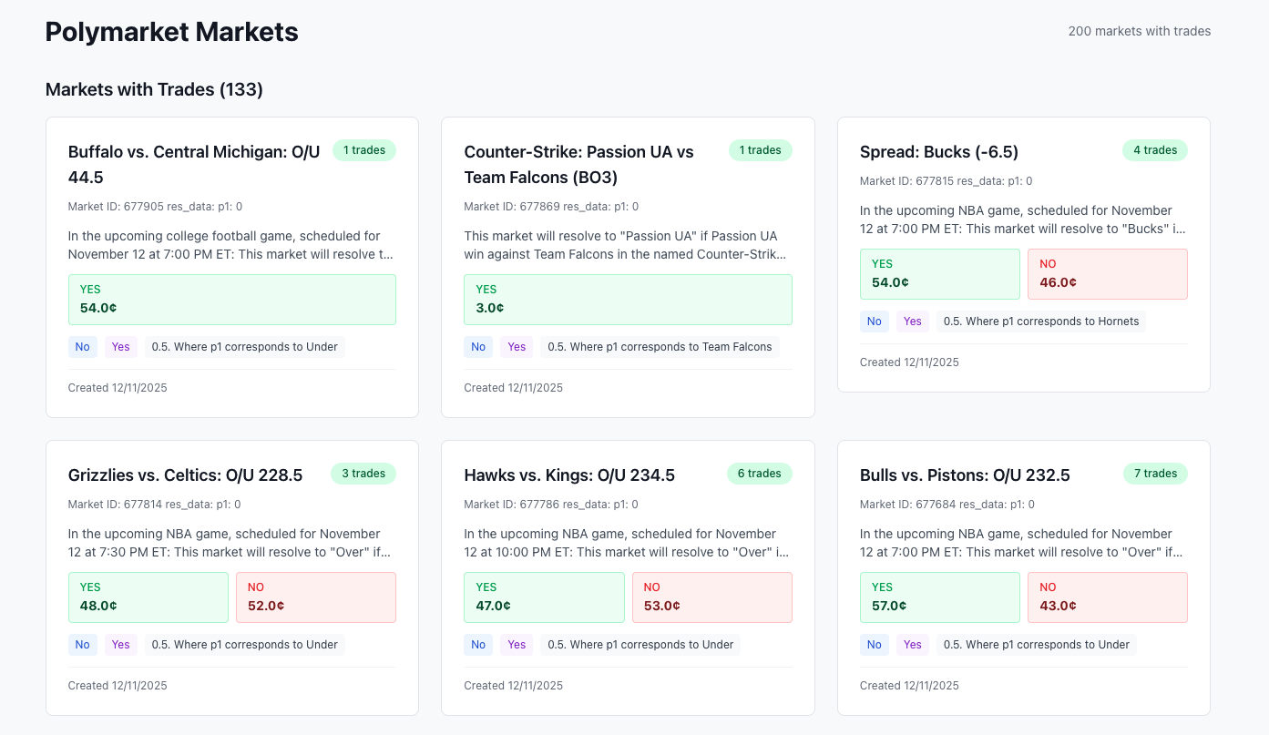The height and width of the screenshot is (735, 1269).
Task: Click the 'Where p1 corresponds to Hornets' tag
Action: click(x=1040, y=322)
